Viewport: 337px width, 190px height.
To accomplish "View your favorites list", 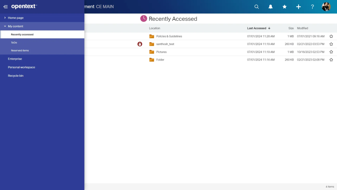I will 284,7.
